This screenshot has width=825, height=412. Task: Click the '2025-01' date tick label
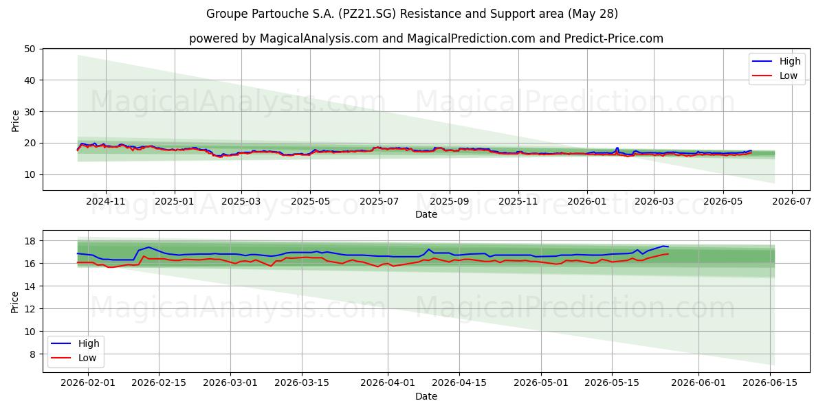(x=174, y=202)
